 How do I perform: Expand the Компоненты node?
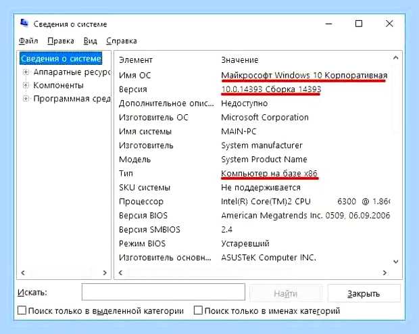[26, 85]
